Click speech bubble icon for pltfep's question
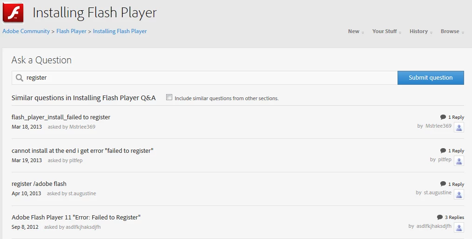This screenshot has width=472, height=239. 443,150
